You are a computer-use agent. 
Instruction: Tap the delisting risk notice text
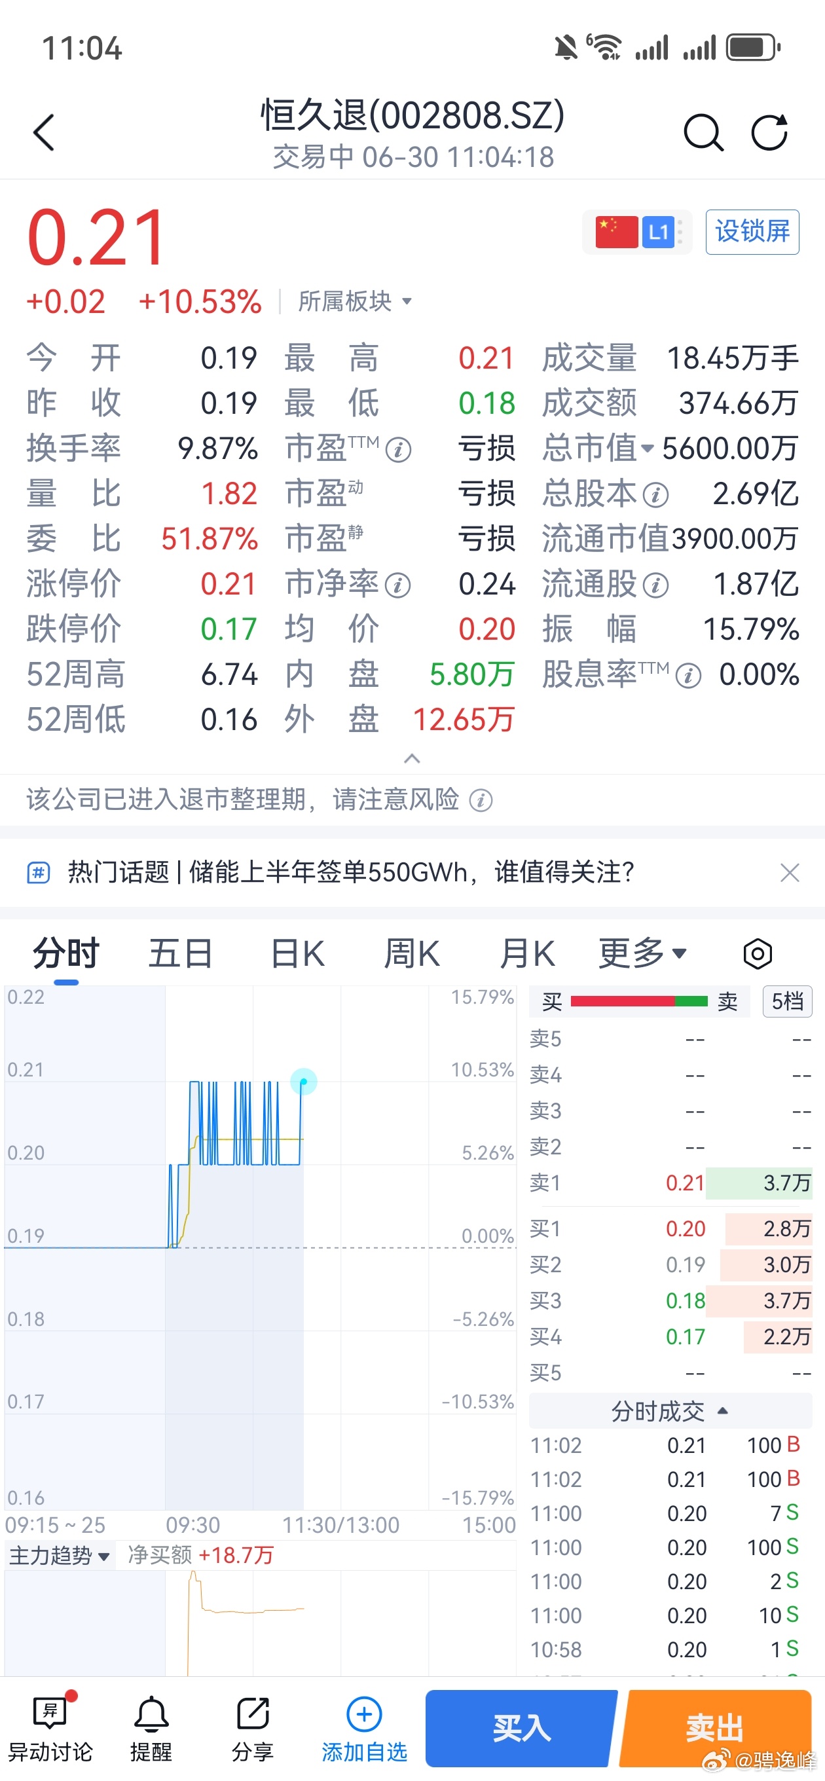click(242, 800)
